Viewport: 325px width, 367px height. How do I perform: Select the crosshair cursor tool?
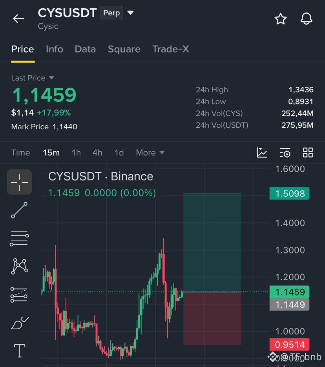tap(19, 182)
